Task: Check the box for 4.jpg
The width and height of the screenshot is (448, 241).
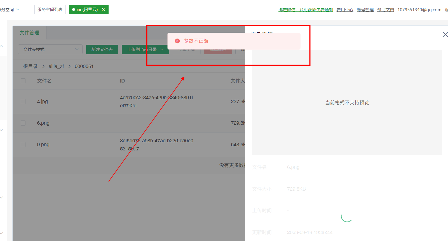Action: [x=23, y=101]
